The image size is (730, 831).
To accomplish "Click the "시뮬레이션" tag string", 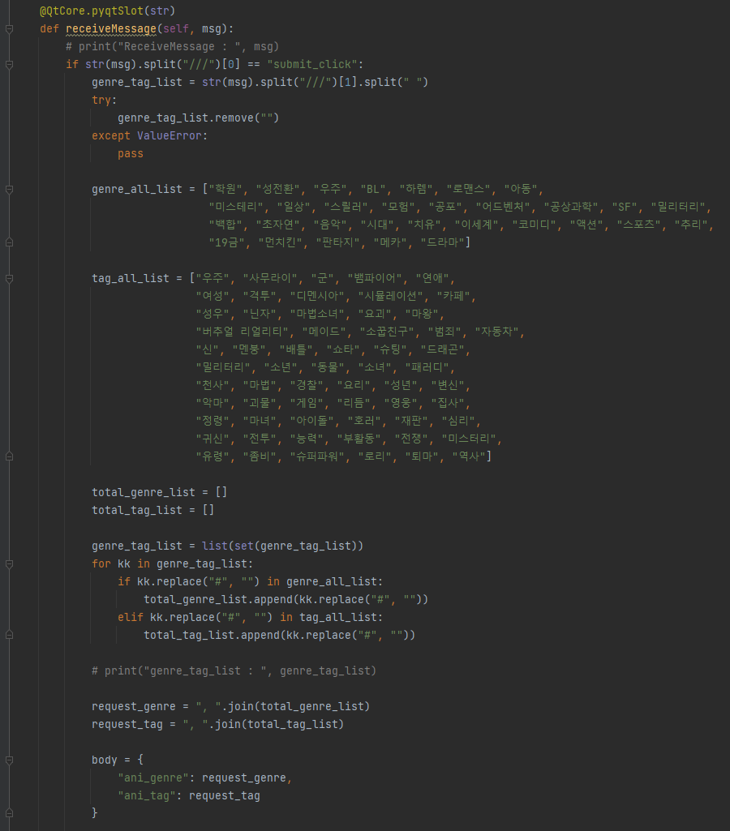I will pyautogui.click(x=391, y=296).
